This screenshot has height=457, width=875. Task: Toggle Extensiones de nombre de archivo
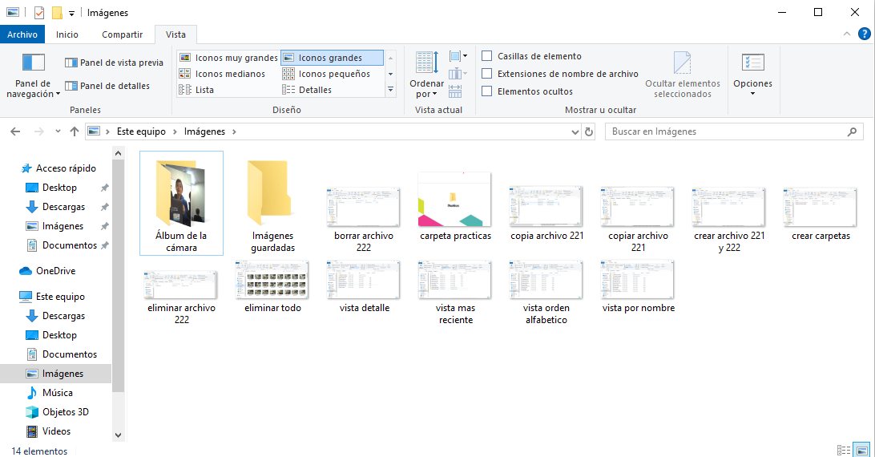pyautogui.click(x=486, y=74)
